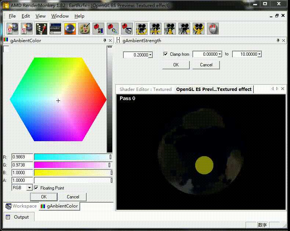290x231 pixels.
Task: Click the A alpha channel slider
Action: tap(73, 180)
